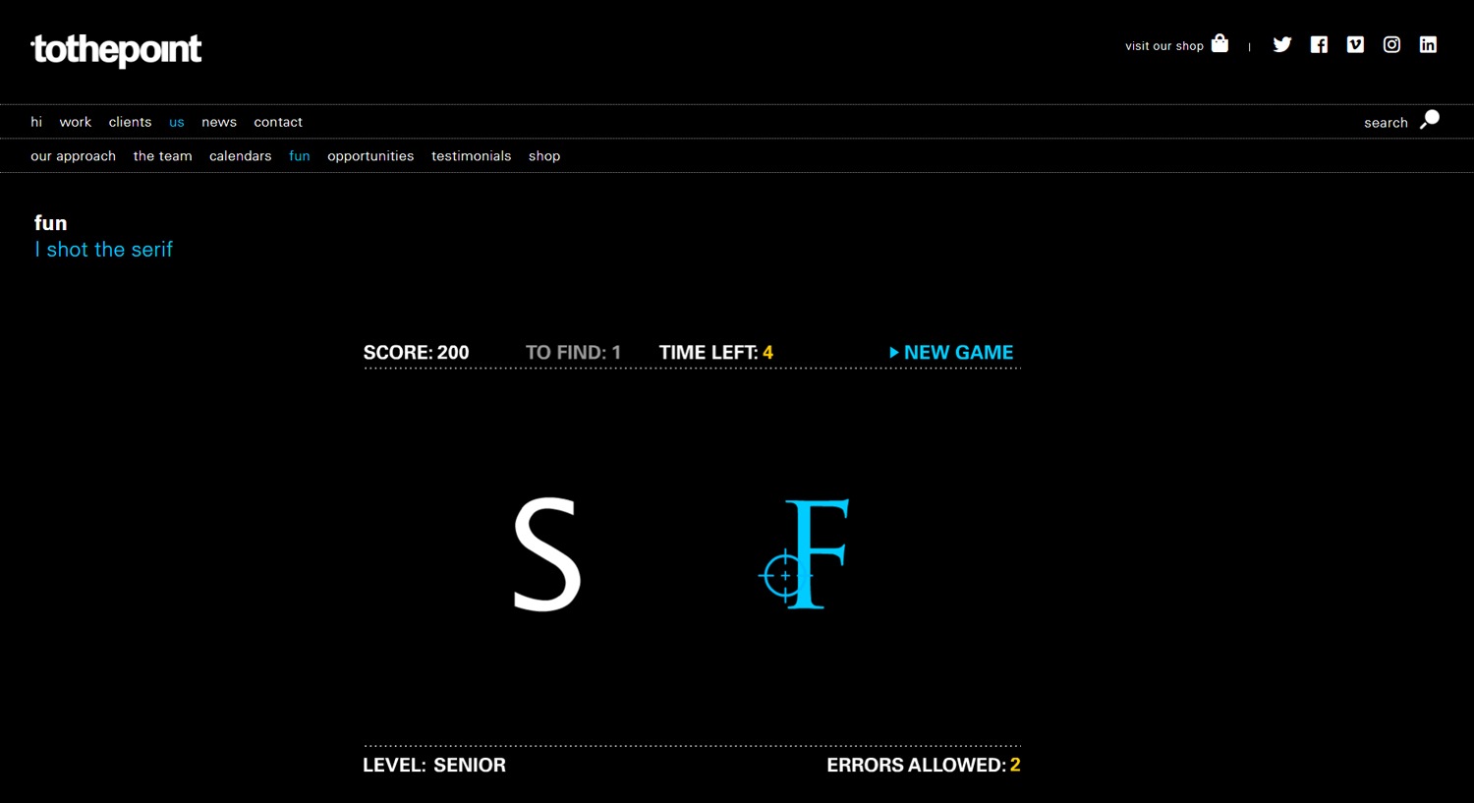Screen dimensions: 1474x803
Task: Click the Facebook icon
Action: click(x=1319, y=44)
